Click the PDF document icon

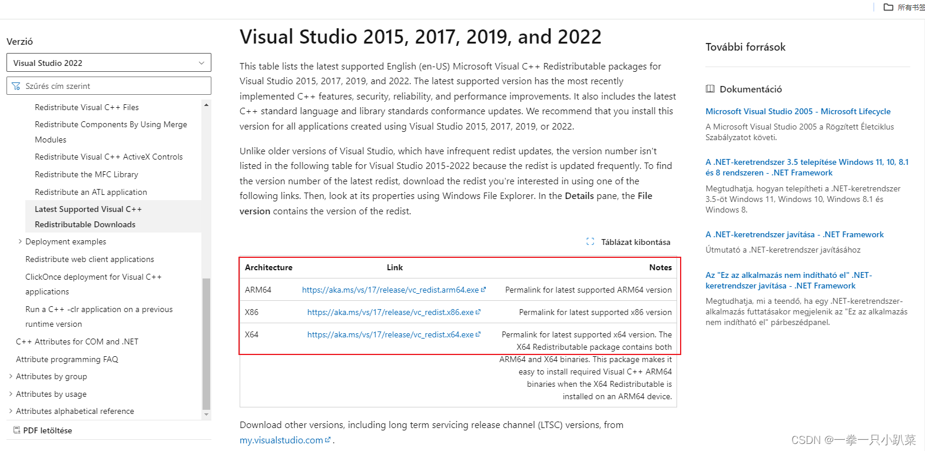(x=17, y=430)
